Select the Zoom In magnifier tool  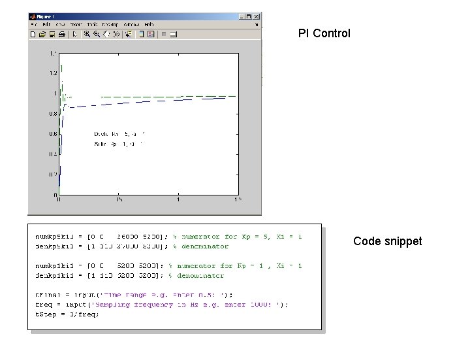[87, 34]
